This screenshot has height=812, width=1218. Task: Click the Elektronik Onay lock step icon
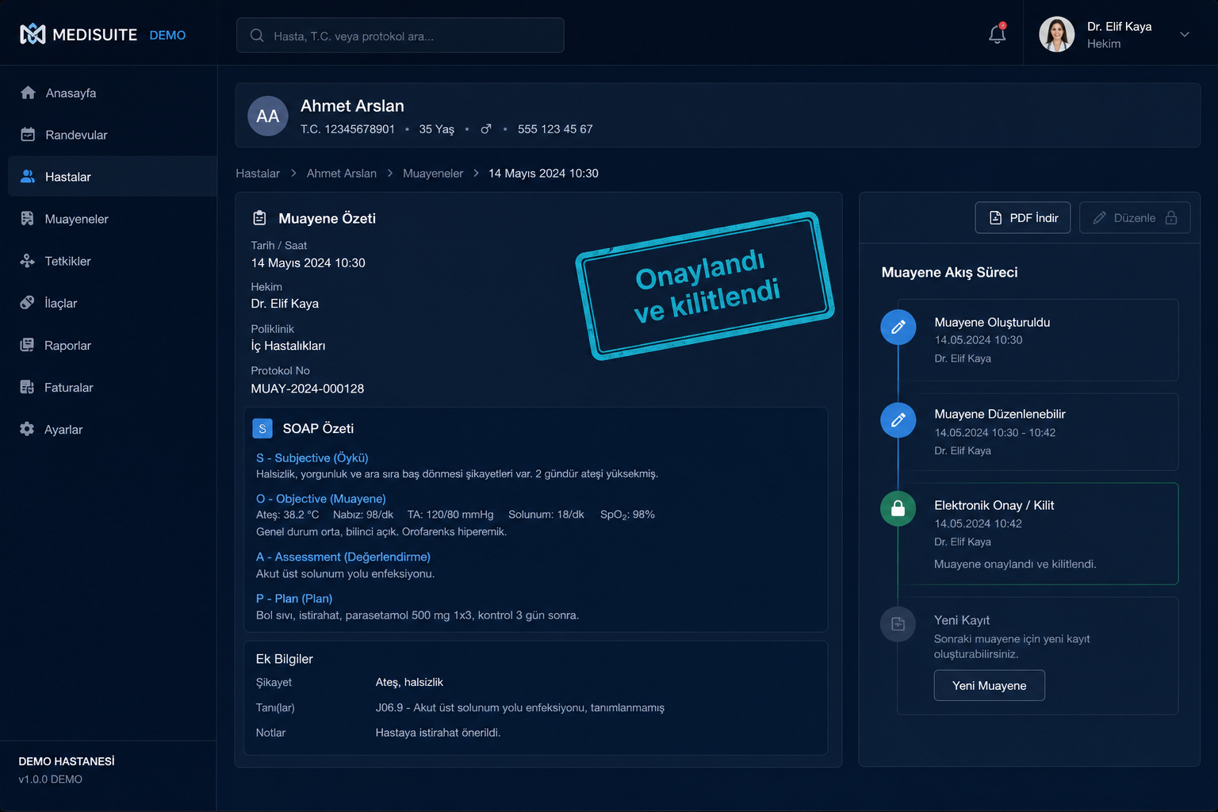898,508
